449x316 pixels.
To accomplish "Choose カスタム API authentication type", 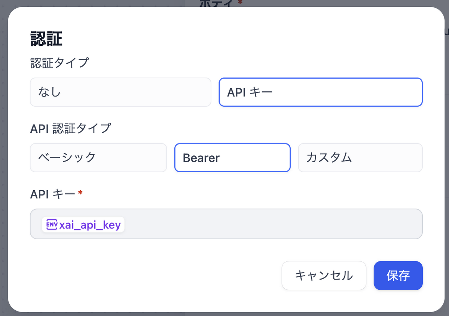I will pos(360,158).
